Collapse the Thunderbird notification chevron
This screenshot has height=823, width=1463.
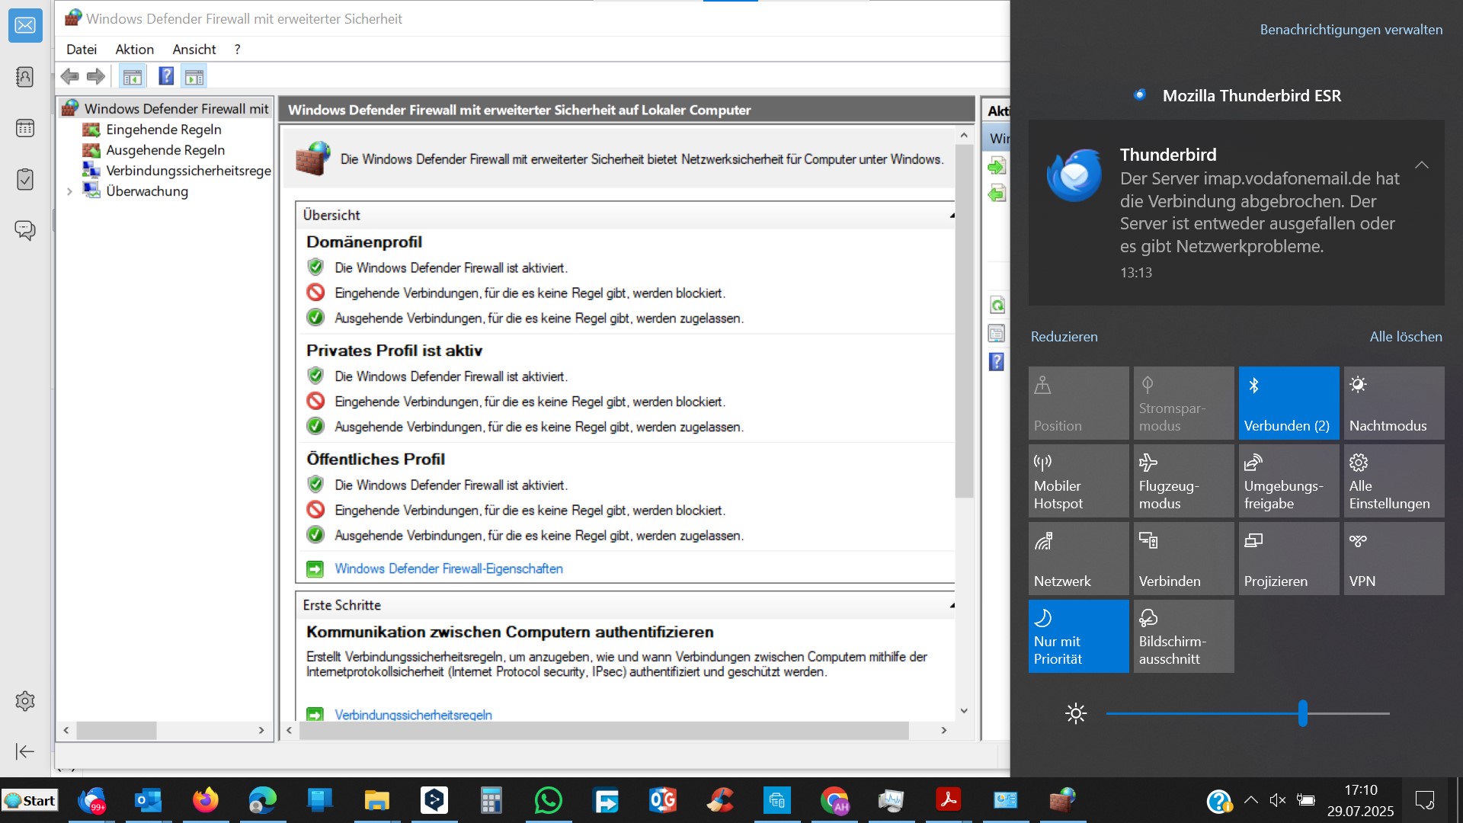click(1421, 165)
